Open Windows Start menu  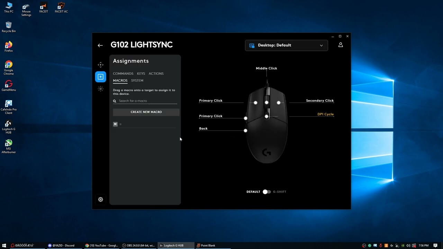pyautogui.click(x=4, y=246)
